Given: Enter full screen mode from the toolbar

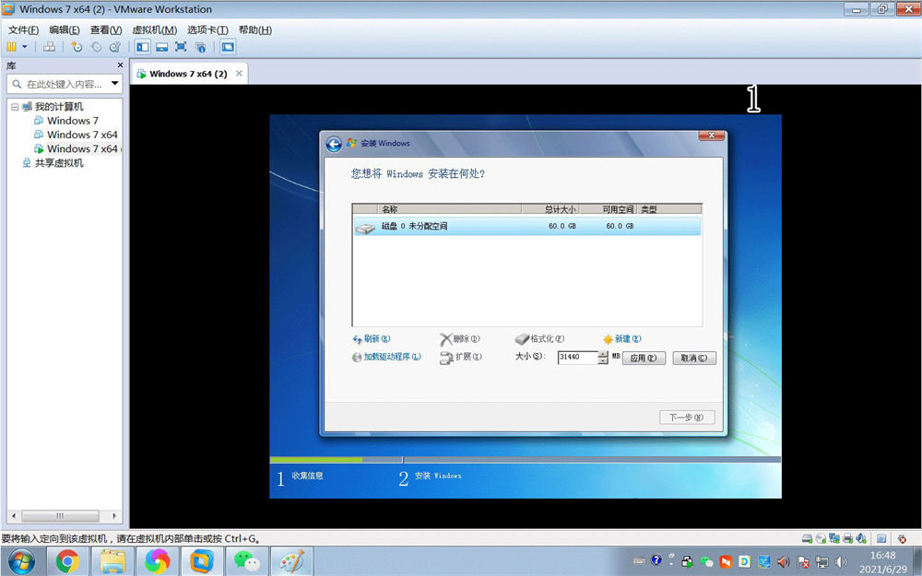Looking at the screenshot, I should tap(181, 47).
